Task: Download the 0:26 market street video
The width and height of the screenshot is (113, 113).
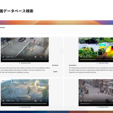Action: (x=103, y=107)
